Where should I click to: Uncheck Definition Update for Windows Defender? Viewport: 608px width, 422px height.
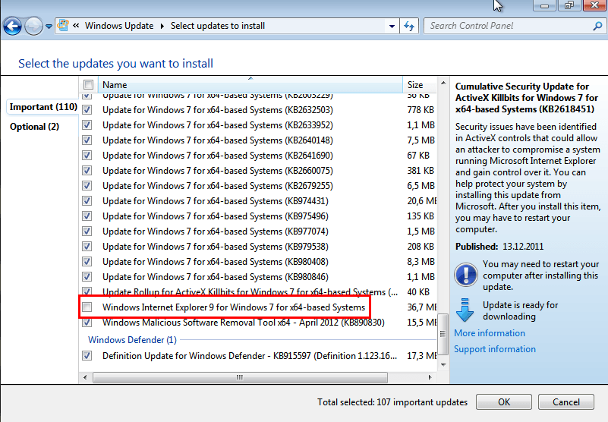click(x=87, y=355)
